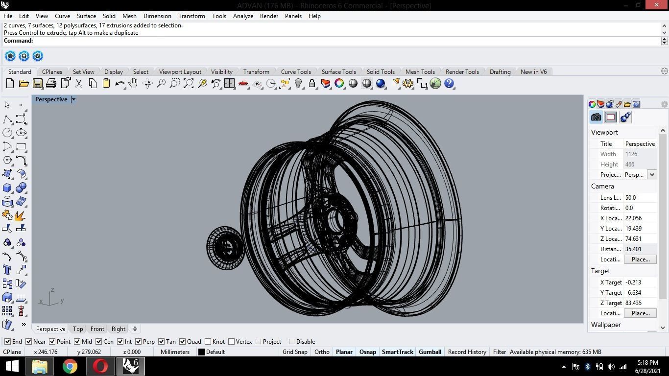Open Help with the question mark icon
The width and height of the screenshot is (669, 376).
click(x=449, y=84)
